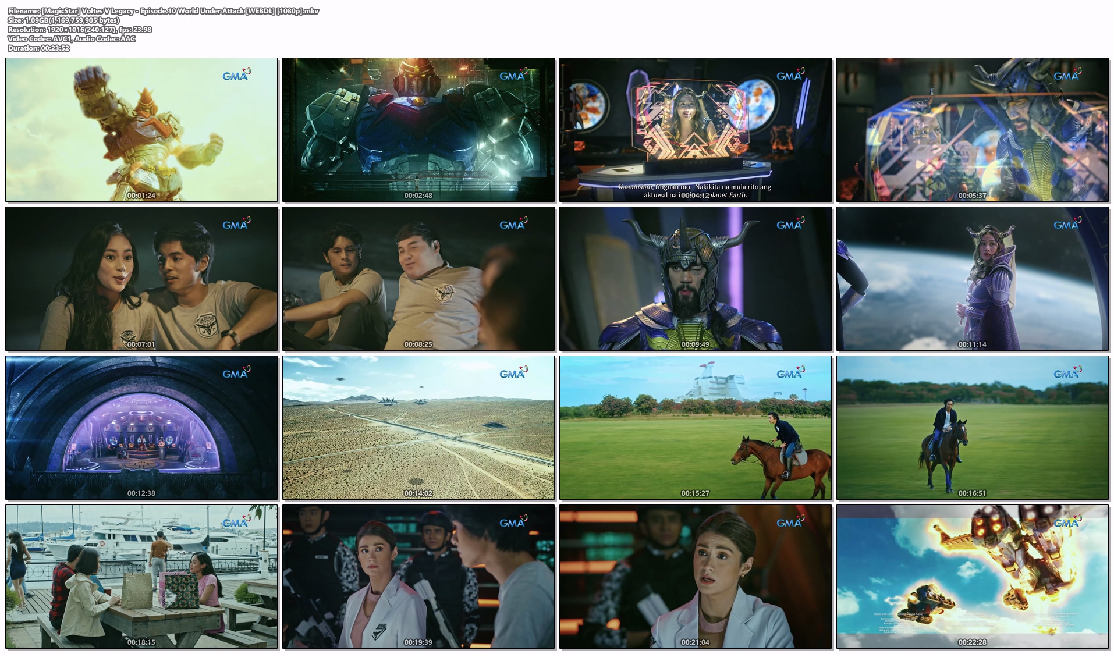This screenshot has height=654, width=1114.
Task: Click the thumbnail stamped 00:05:37
Action: coord(973,130)
